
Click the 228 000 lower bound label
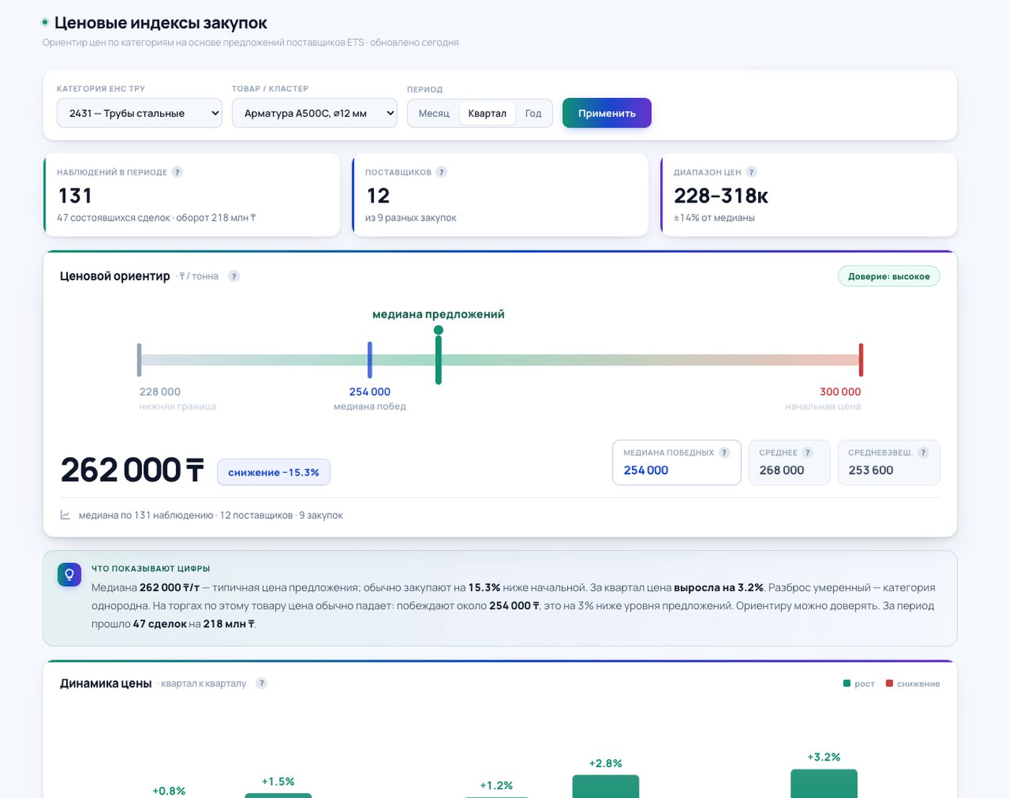click(x=160, y=391)
